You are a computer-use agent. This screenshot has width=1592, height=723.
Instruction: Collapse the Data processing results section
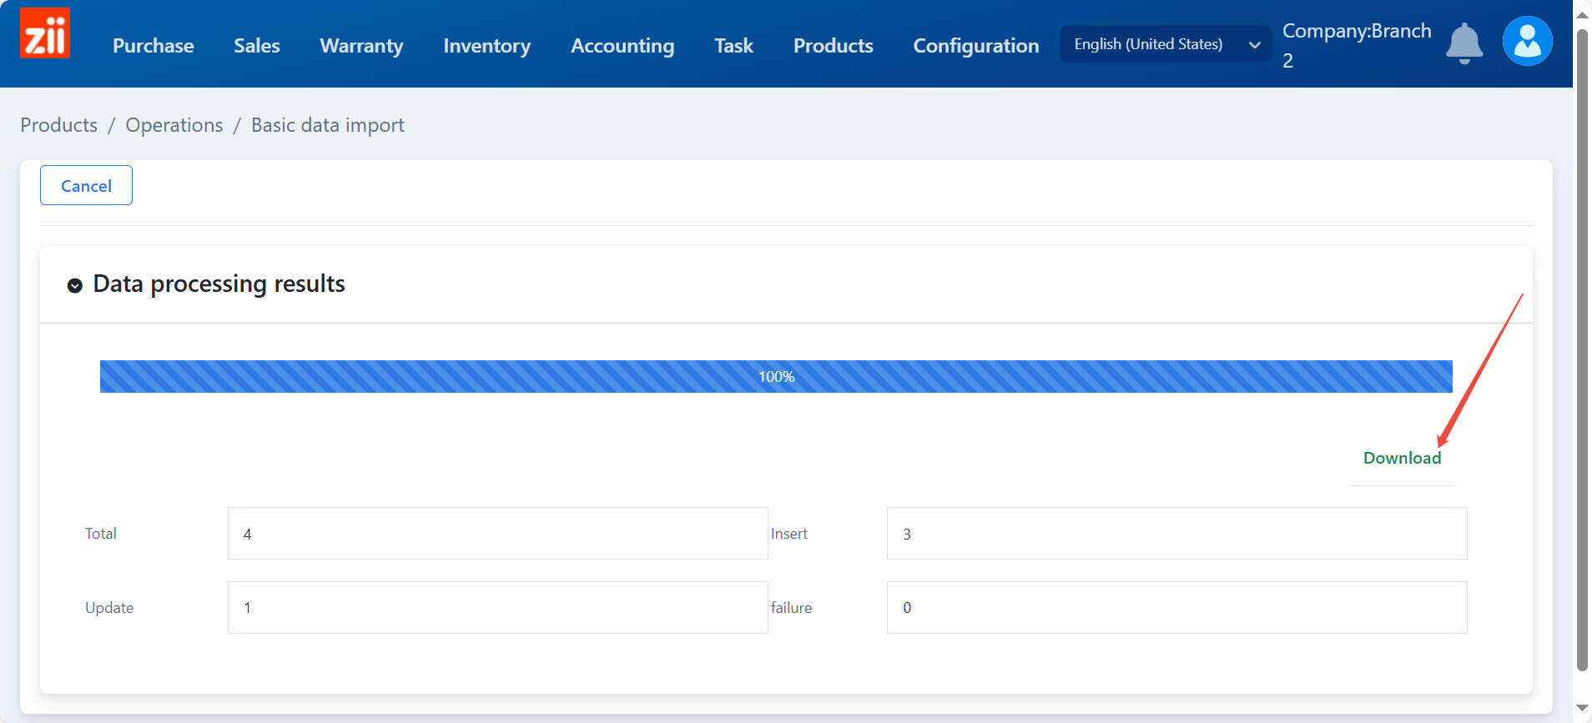[x=75, y=285]
